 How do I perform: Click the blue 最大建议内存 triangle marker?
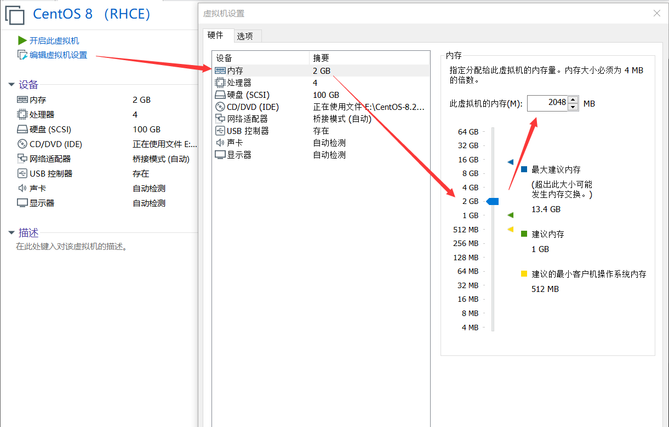click(511, 162)
